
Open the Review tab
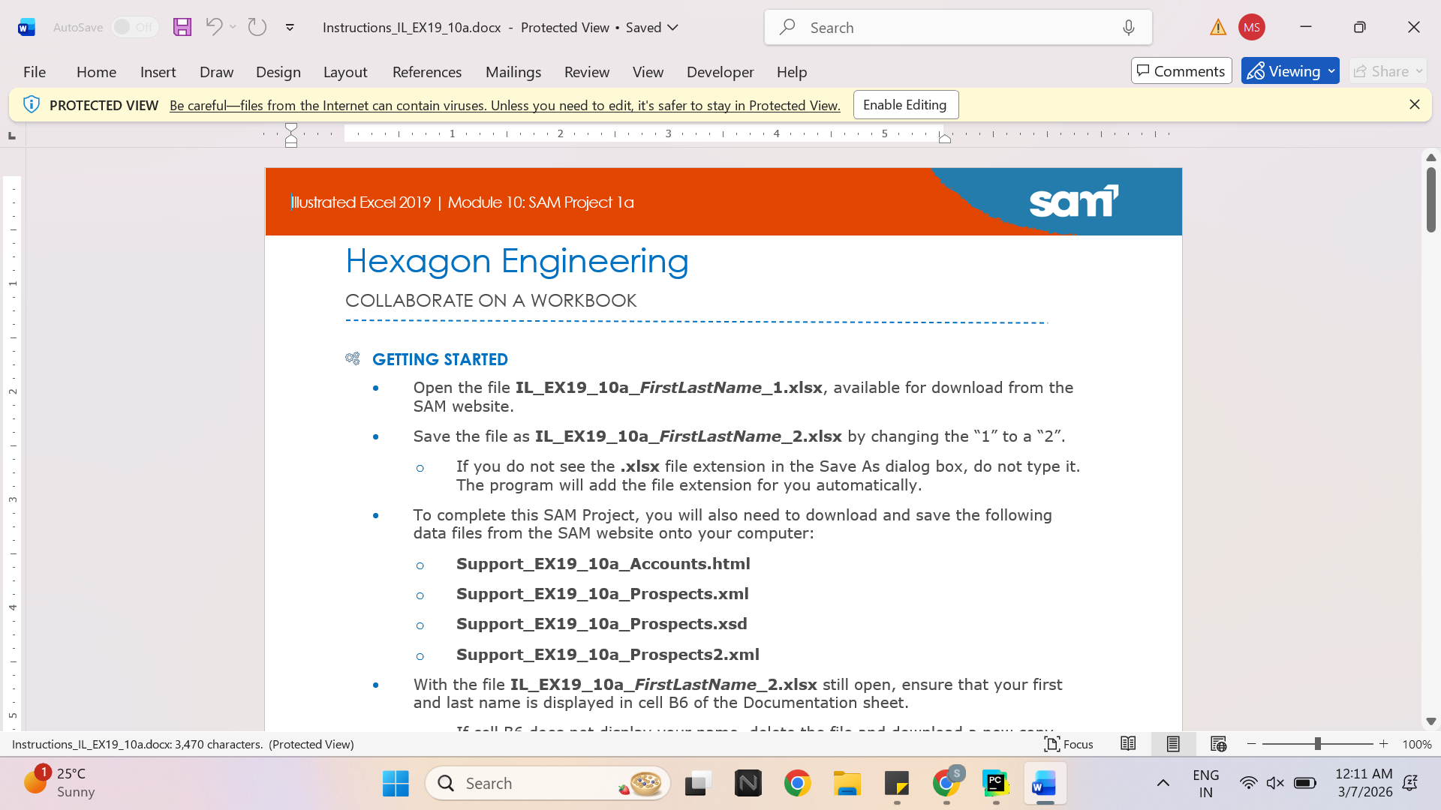pos(586,72)
